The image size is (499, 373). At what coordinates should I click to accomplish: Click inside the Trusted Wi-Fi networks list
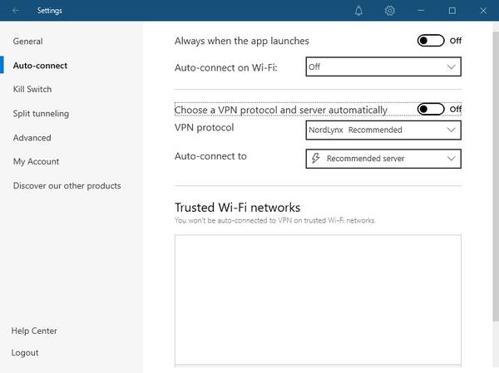[x=318, y=300]
